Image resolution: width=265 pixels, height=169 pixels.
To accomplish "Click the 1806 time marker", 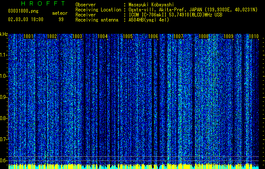I will point(153,36).
